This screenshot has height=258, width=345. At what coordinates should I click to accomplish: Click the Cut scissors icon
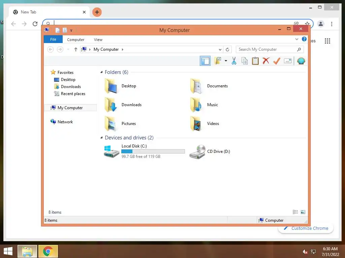234,61
